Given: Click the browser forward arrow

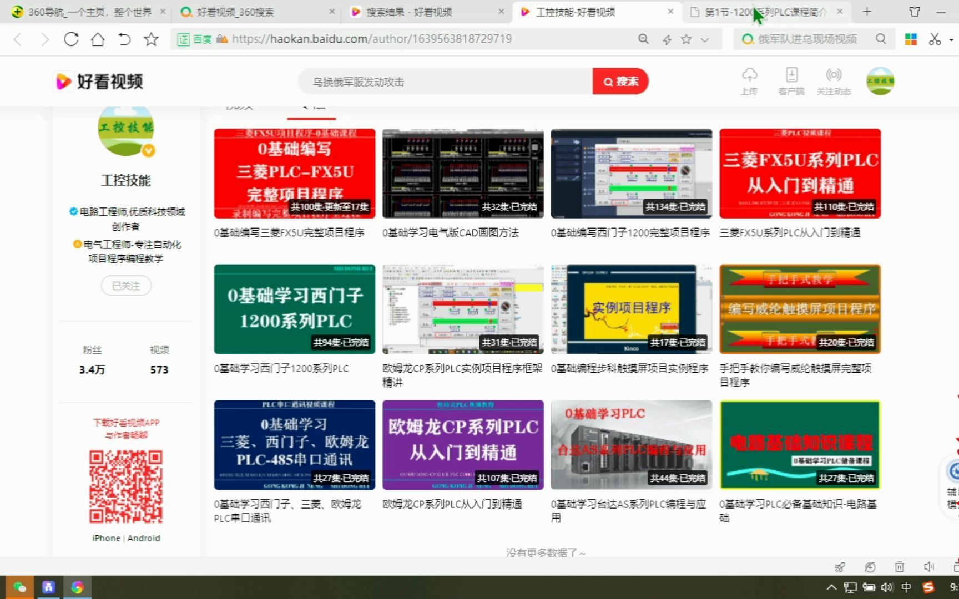Looking at the screenshot, I should pyautogui.click(x=45, y=39).
